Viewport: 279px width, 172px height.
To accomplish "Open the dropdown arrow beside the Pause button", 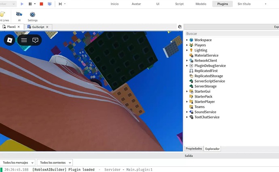I will (35, 4).
